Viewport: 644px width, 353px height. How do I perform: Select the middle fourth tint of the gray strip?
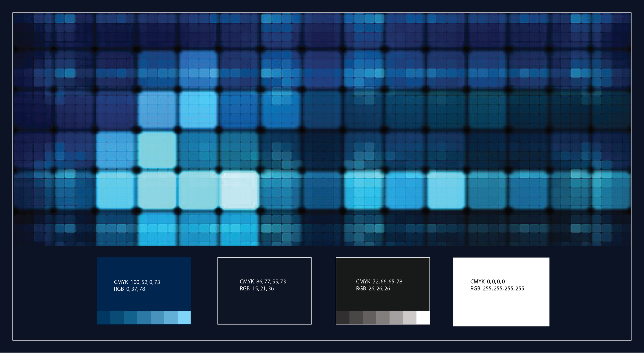[383, 317]
